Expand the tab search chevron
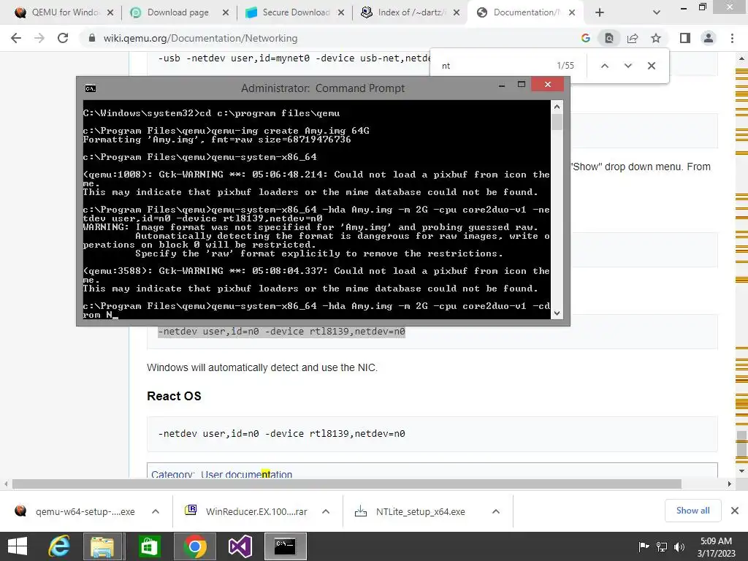 pos(657,12)
